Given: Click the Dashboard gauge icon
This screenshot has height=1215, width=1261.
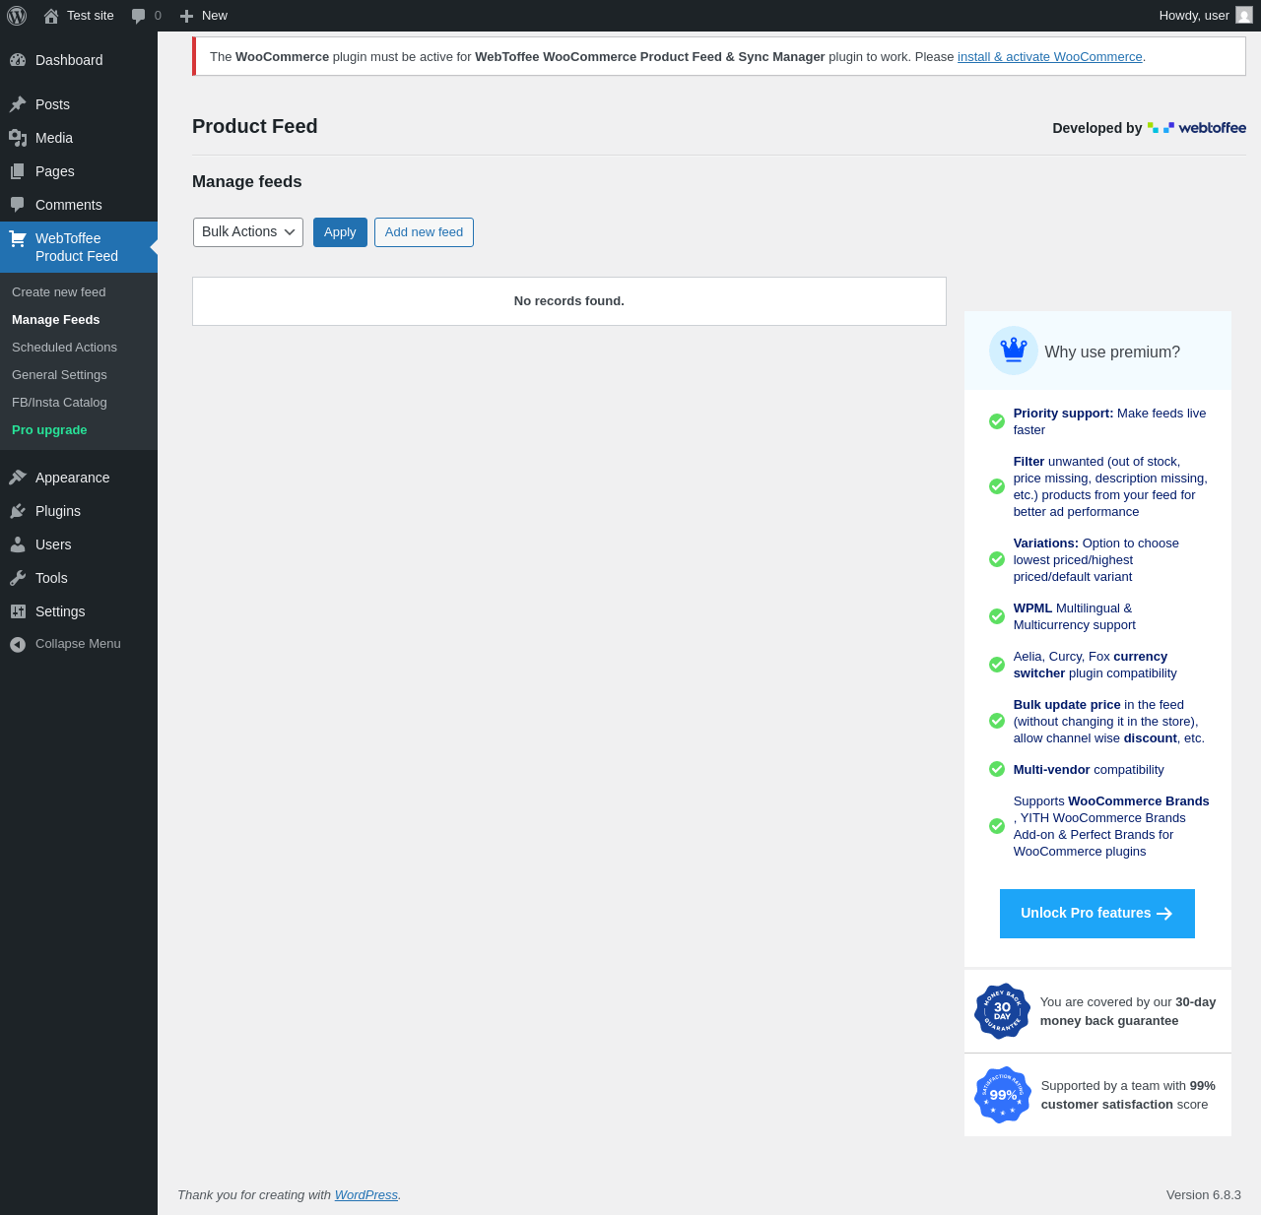Looking at the screenshot, I should click(x=18, y=60).
